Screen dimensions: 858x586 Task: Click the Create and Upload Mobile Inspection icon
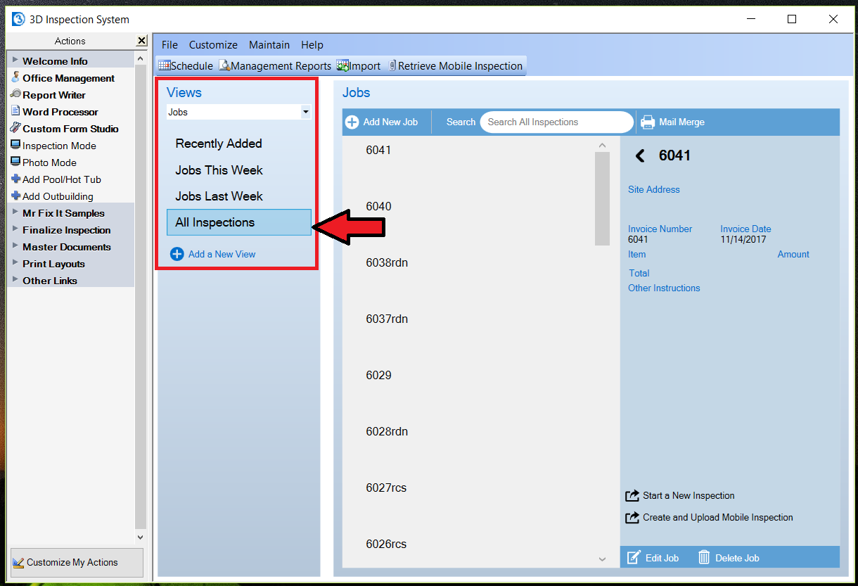point(632,518)
